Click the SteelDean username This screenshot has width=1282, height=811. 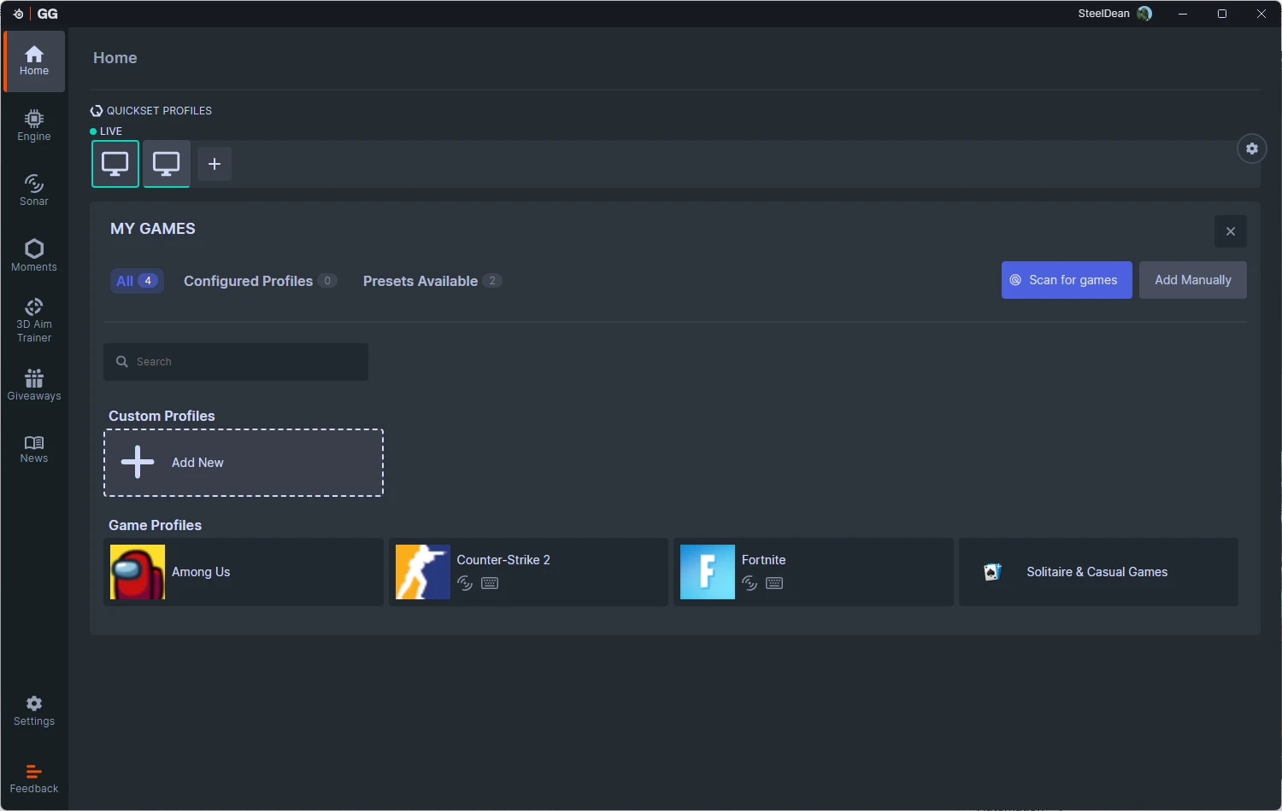click(x=1103, y=14)
